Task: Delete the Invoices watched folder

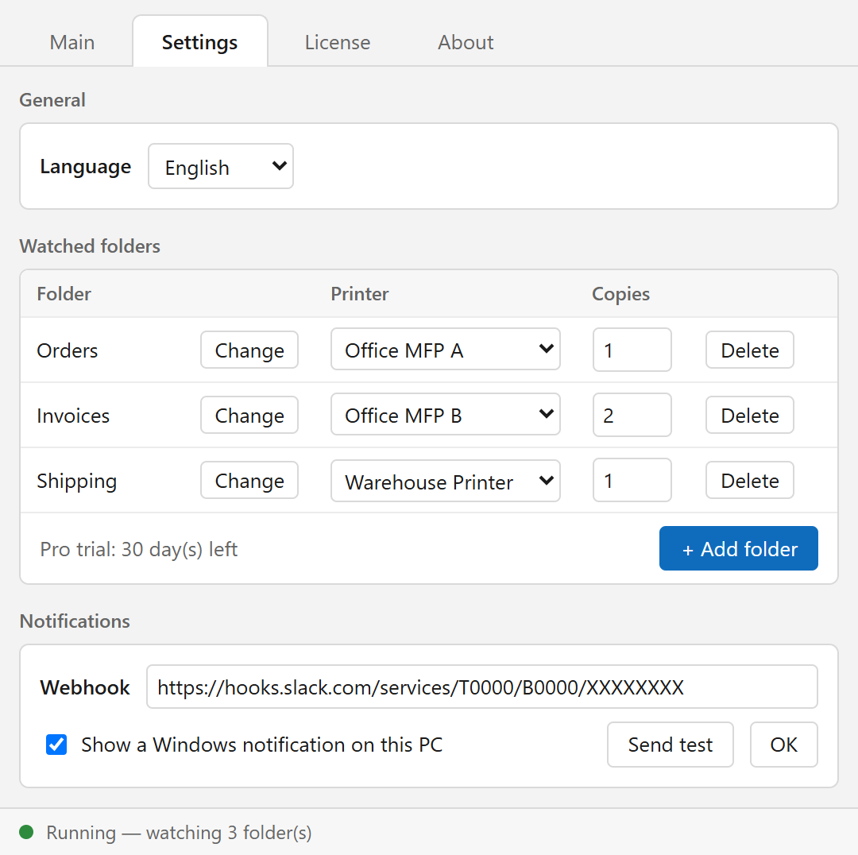Action: click(750, 415)
